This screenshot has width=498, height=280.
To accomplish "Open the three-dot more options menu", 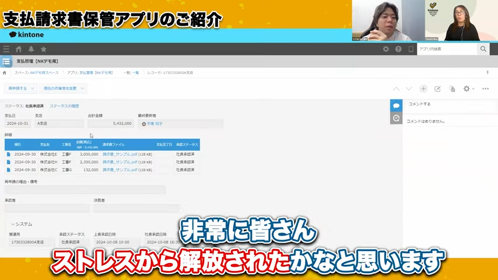I will pyautogui.click(x=486, y=89).
